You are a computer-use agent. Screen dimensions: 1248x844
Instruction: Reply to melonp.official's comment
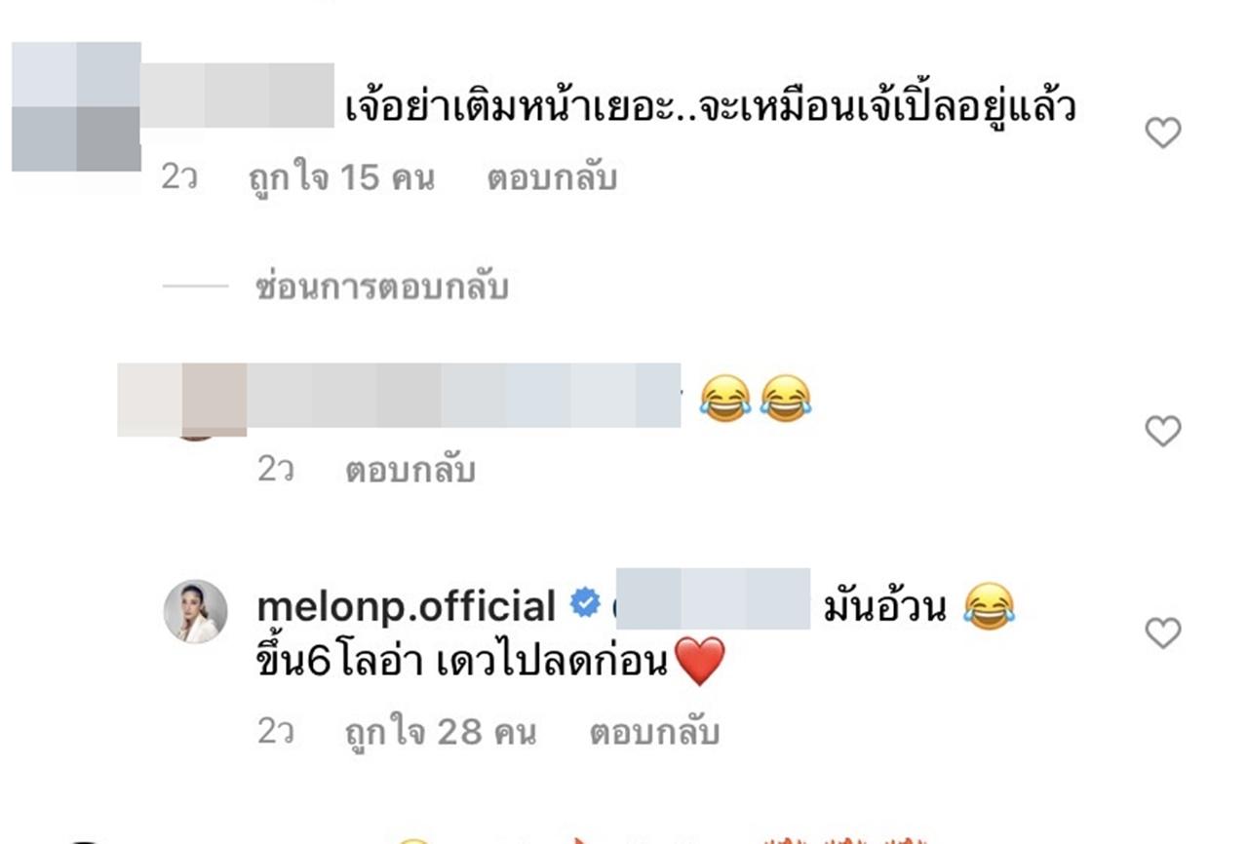click(654, 732)
